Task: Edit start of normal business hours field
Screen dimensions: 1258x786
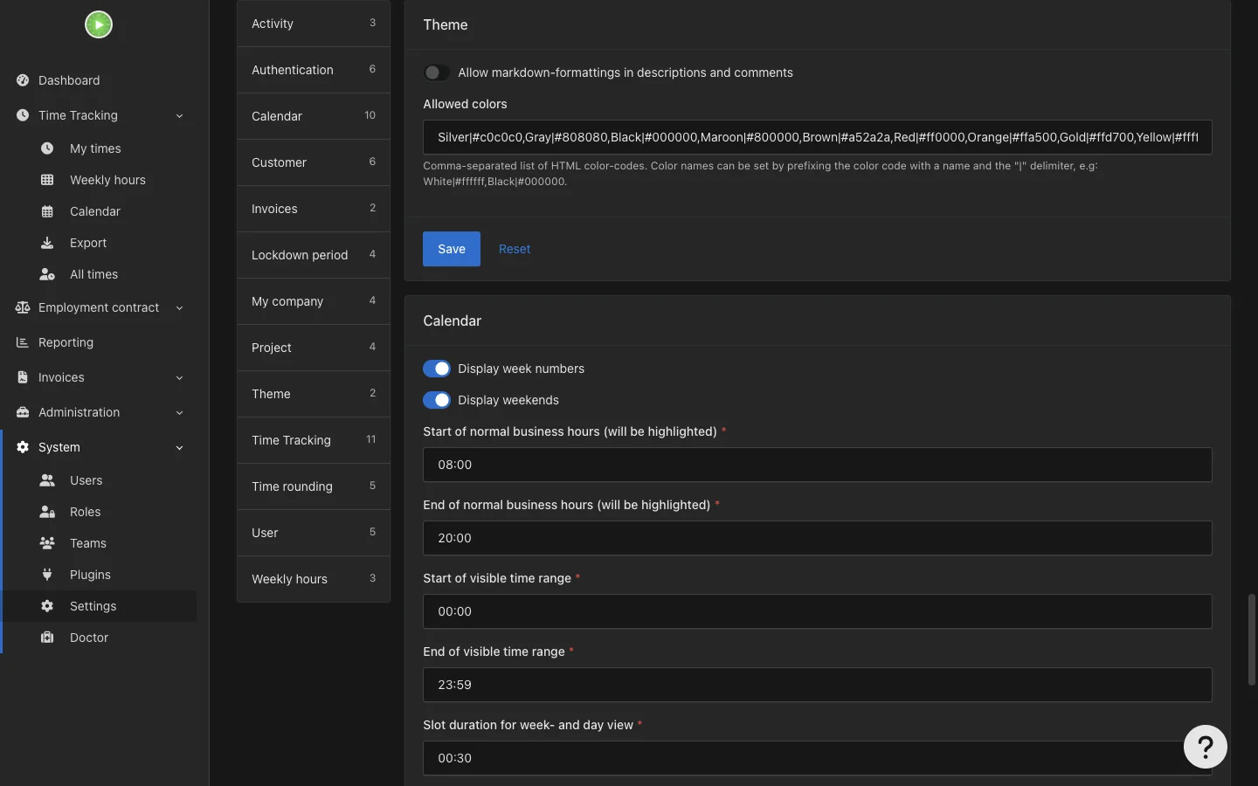Action: (x=818, y=465)
